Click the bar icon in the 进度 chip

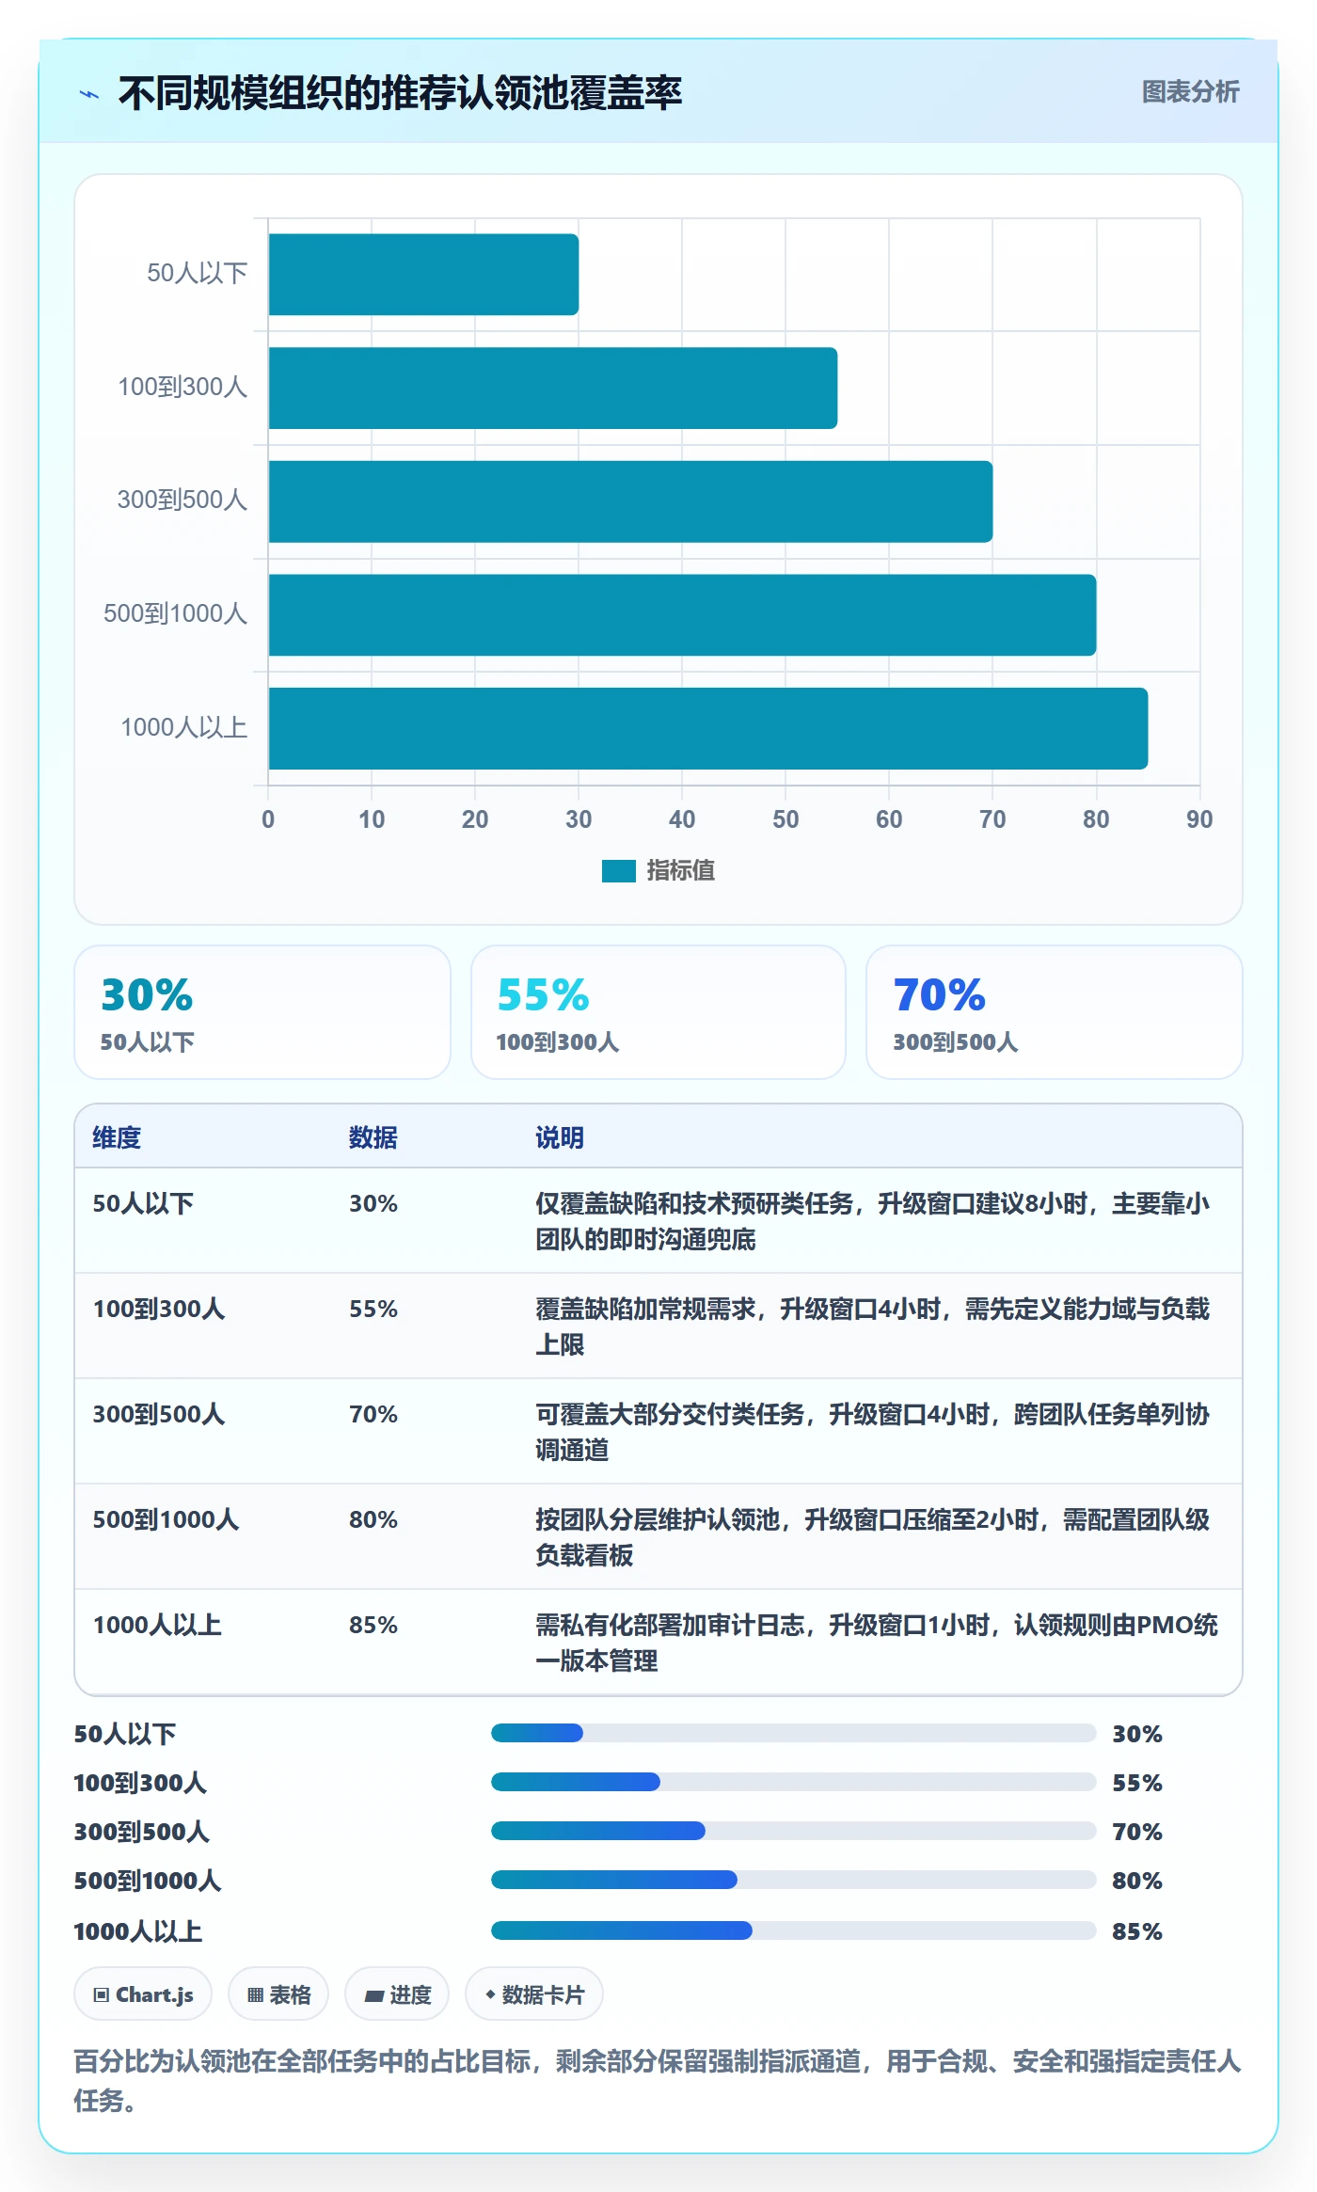click(373, 1995)
